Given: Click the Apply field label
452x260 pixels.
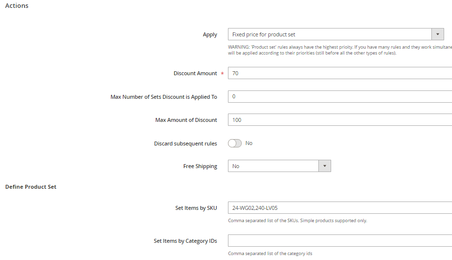Looking at the screenshot, I should 210,35.
